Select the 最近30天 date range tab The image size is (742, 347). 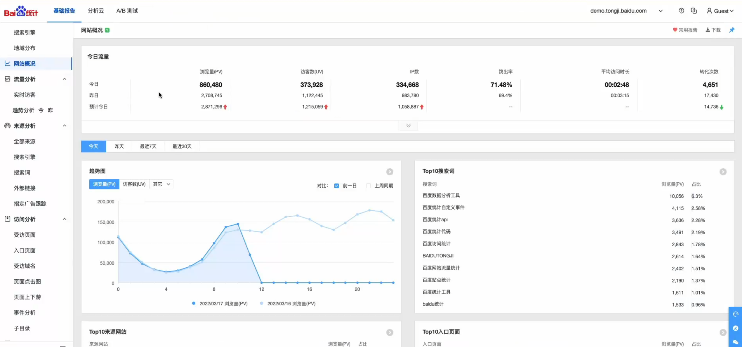(182, 146)
